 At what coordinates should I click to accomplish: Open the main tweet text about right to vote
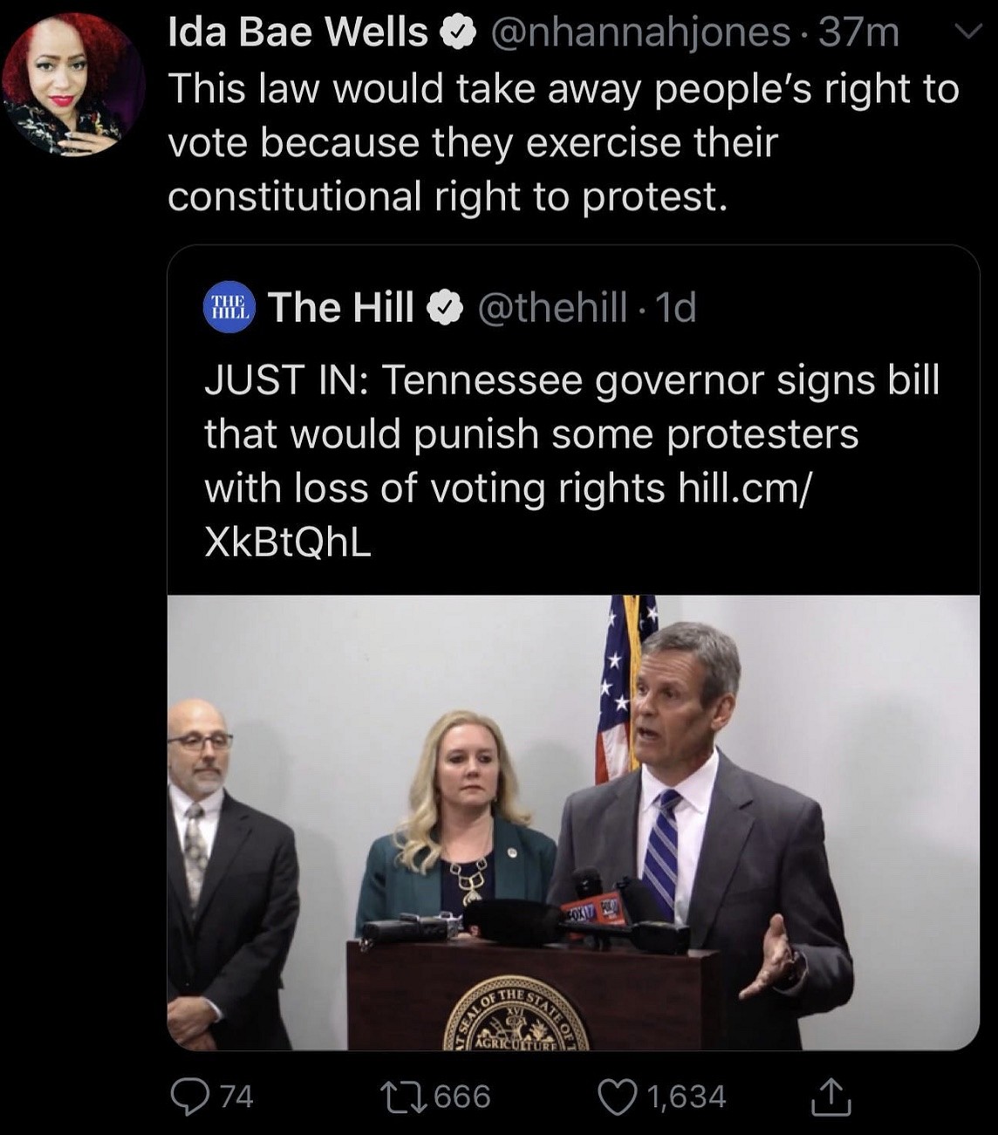pyautogui.click(x=563, y=142)
